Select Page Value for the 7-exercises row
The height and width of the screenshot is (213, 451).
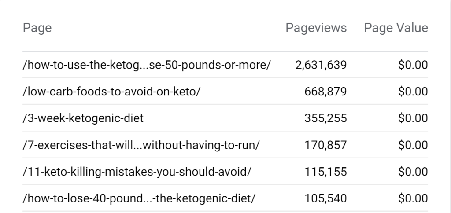[413, 145]
